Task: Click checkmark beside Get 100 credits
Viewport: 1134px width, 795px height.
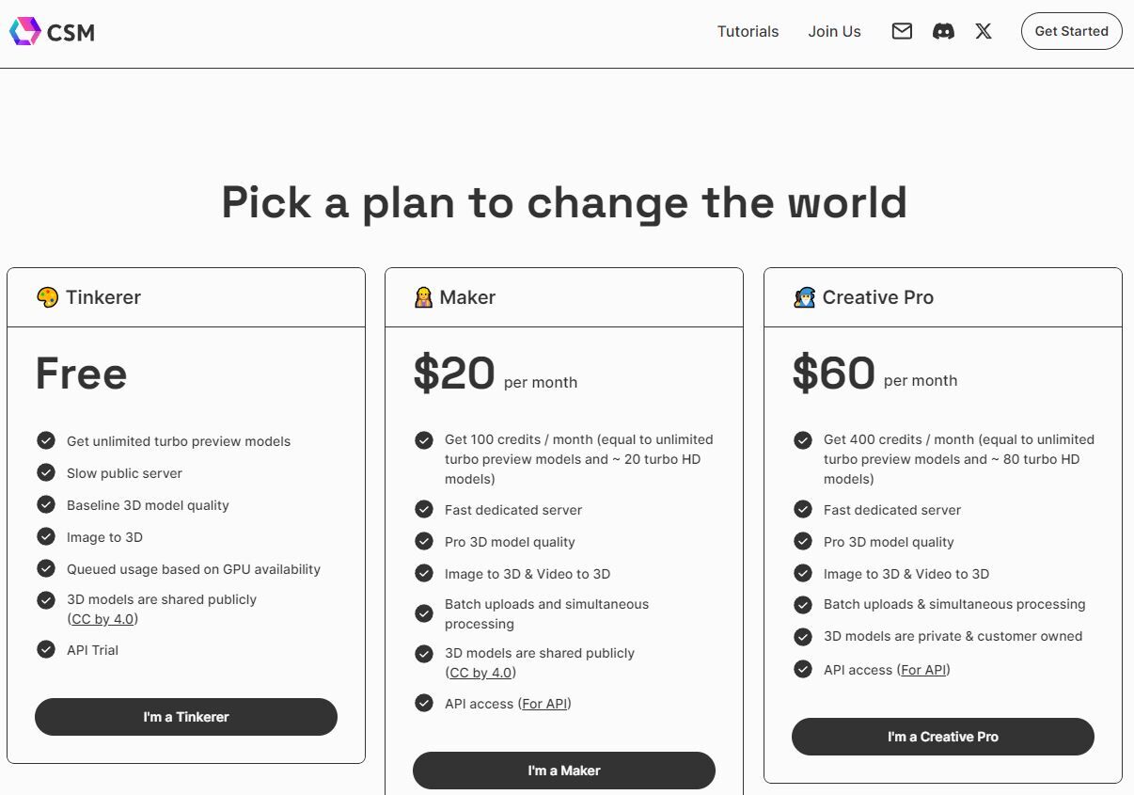Action: [x=424, y=440]
